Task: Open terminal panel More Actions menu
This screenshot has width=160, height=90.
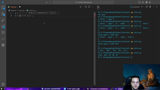Action: tap(153, 7)
